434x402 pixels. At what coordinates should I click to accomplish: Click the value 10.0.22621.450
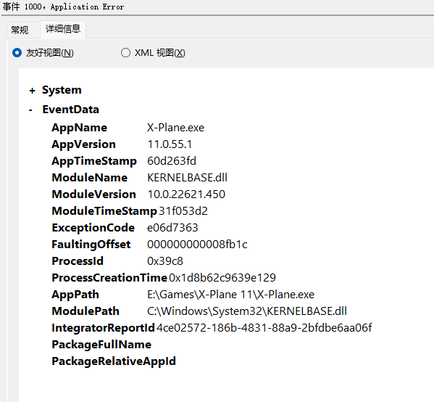[186, 194]
